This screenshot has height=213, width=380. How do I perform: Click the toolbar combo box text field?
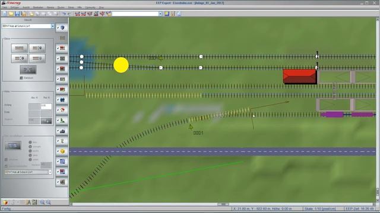(135, 14)
